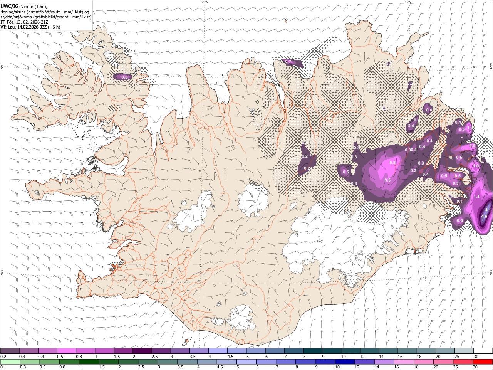
Task: Click the 20W longitude label
Action: pos(205,2)
